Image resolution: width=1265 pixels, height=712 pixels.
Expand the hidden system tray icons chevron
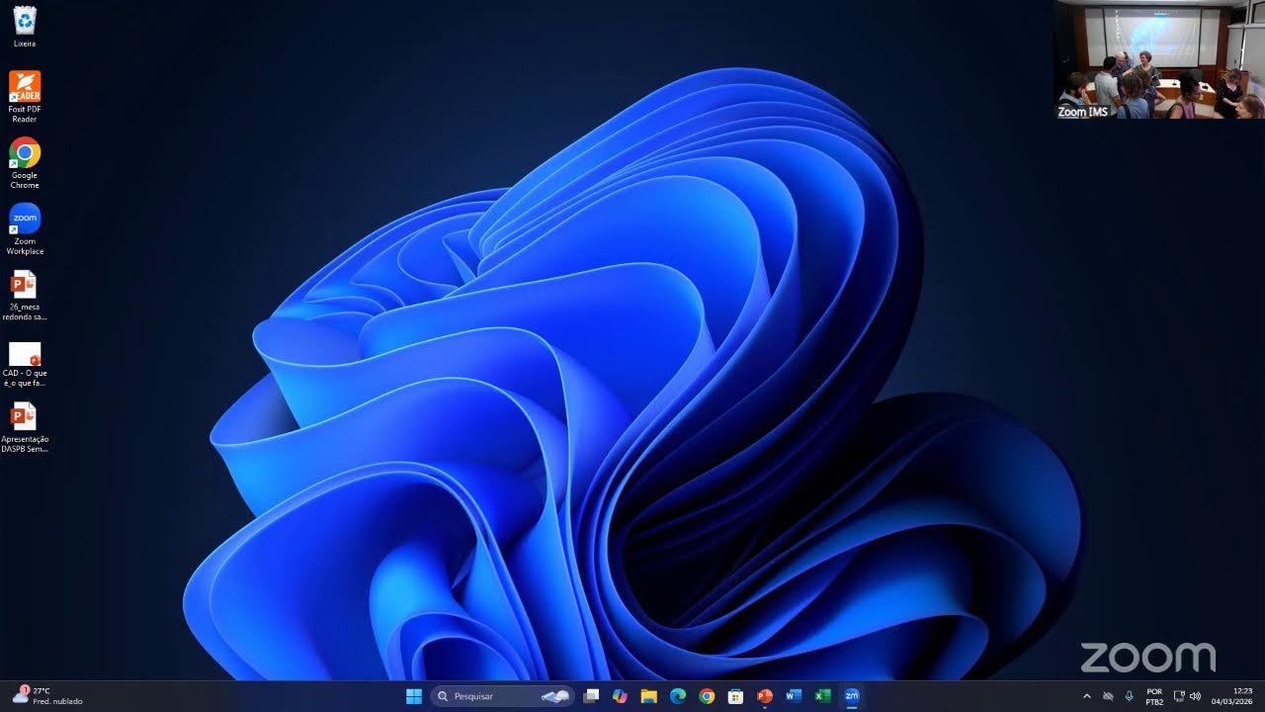[x=1087, y=696]
